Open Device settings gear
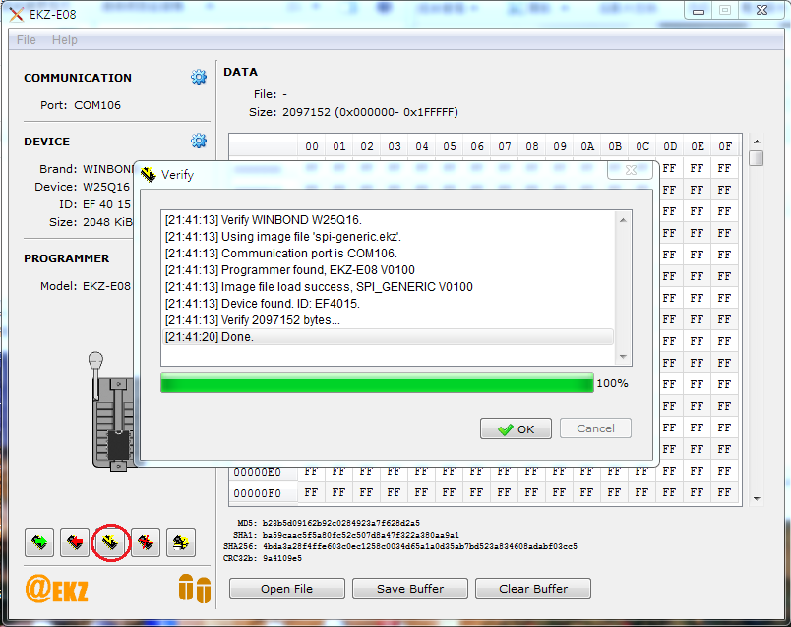Viewport: 791px width, 627px height. (x=199, y=142)
